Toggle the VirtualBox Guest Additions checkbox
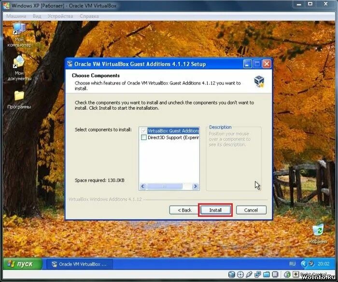This screenshot has width=338, height=282. point(143,131)
